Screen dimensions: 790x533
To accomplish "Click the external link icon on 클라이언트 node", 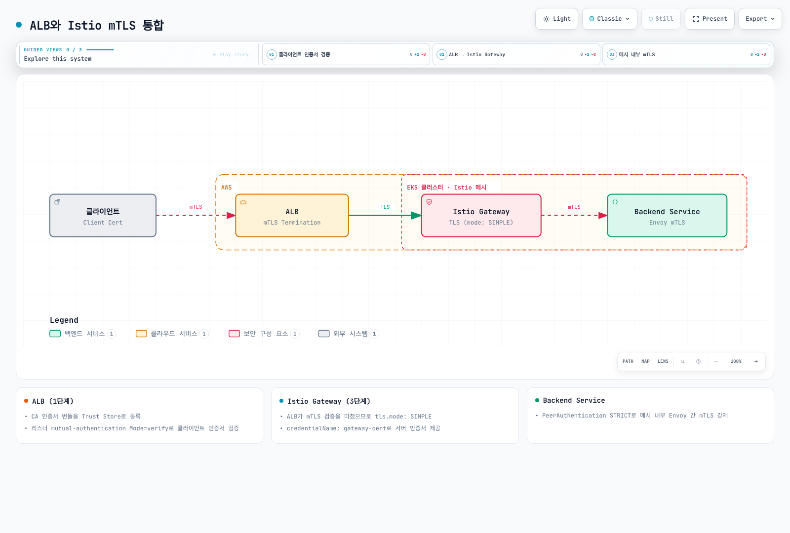I will click(x=57, y=202).
